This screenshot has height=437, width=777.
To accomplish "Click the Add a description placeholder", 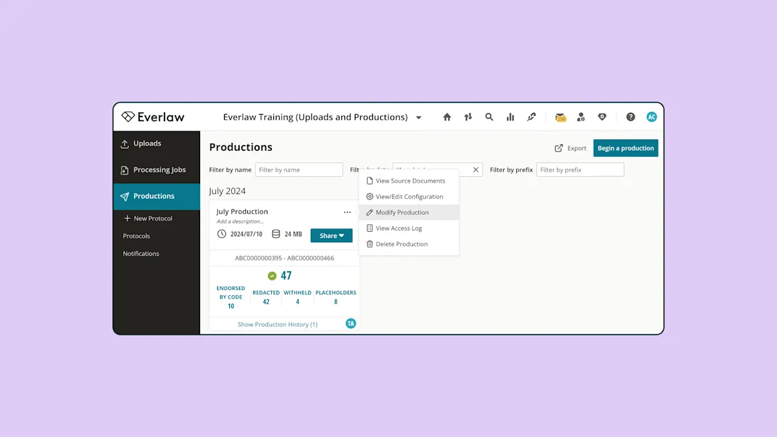I will tap(240, 221).
